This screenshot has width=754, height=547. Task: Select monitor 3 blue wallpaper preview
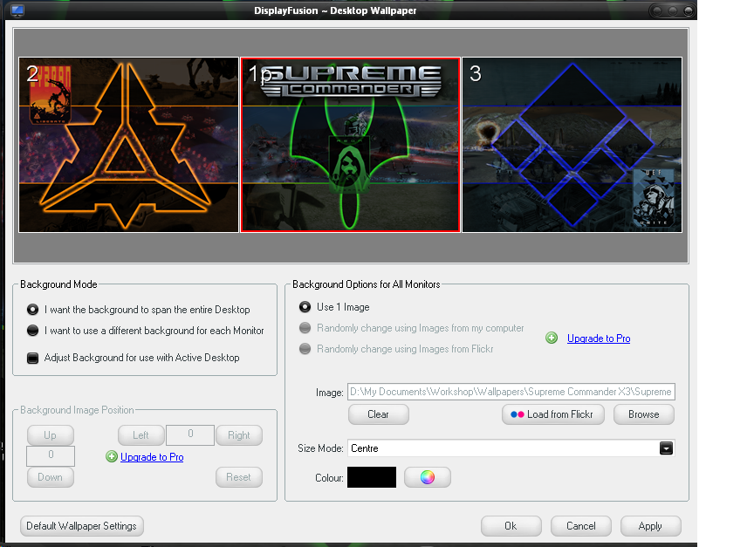(x=572, y=145)
